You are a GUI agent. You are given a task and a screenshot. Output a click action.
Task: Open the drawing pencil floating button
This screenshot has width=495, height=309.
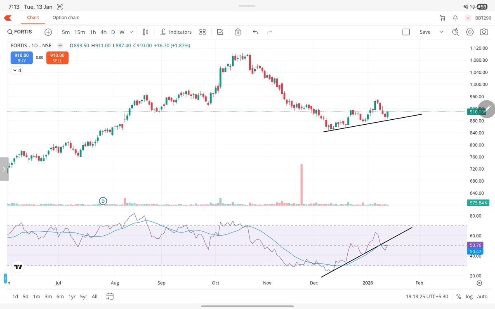pyautogui.click(x=486, y=109)
